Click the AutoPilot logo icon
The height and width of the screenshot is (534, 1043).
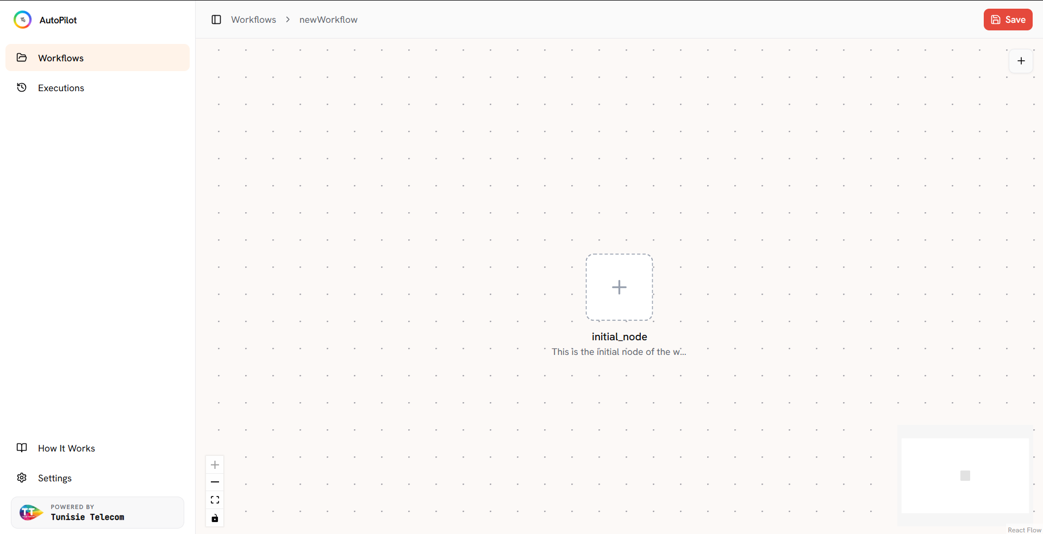[x=22, y=20]
